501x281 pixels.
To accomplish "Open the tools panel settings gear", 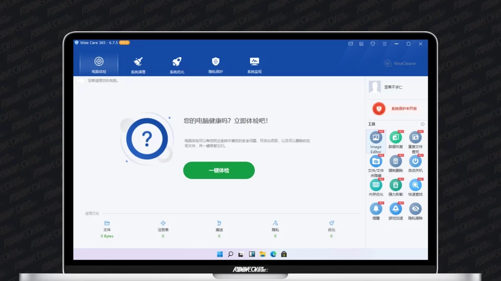I will point(423,124).
